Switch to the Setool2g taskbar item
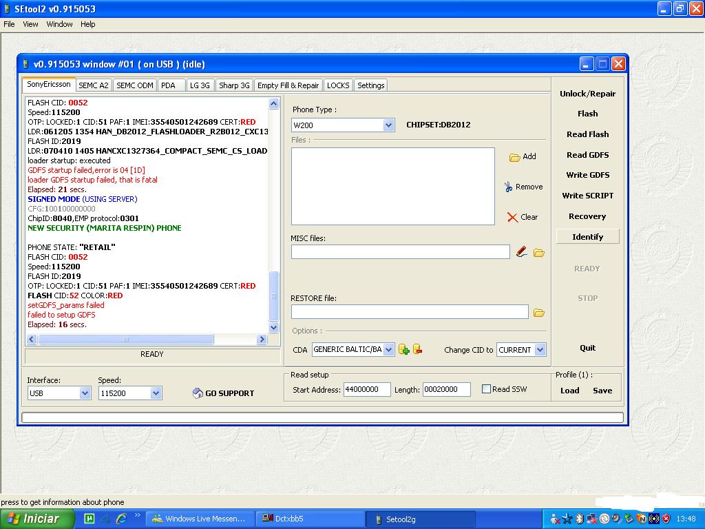 coord(420,519)
